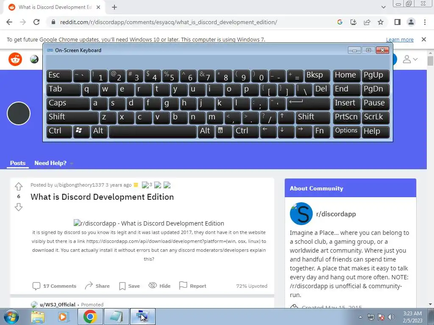This screenshot has width=434, height=325.
Task: Click the page vertical scrollbar thumb
Action: (430, 61)
